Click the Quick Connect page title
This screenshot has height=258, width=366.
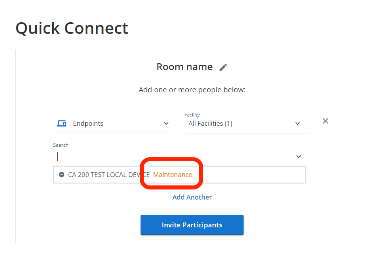tap(72, 28)
